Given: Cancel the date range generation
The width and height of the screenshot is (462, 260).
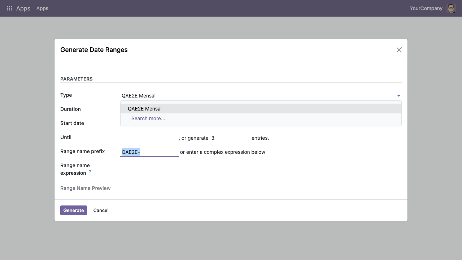Looking at the screenshot, I should click(101, 210).
